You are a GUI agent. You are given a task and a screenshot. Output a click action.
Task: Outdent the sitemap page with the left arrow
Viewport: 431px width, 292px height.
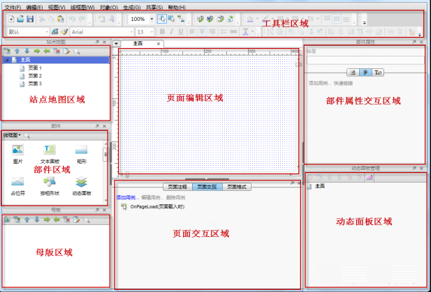tap(47, 51)
